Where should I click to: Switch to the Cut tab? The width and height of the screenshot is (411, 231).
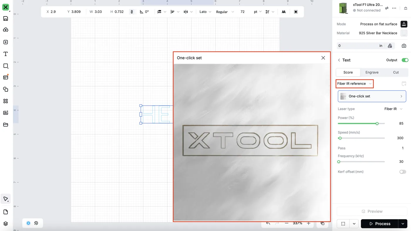point(396,72)
